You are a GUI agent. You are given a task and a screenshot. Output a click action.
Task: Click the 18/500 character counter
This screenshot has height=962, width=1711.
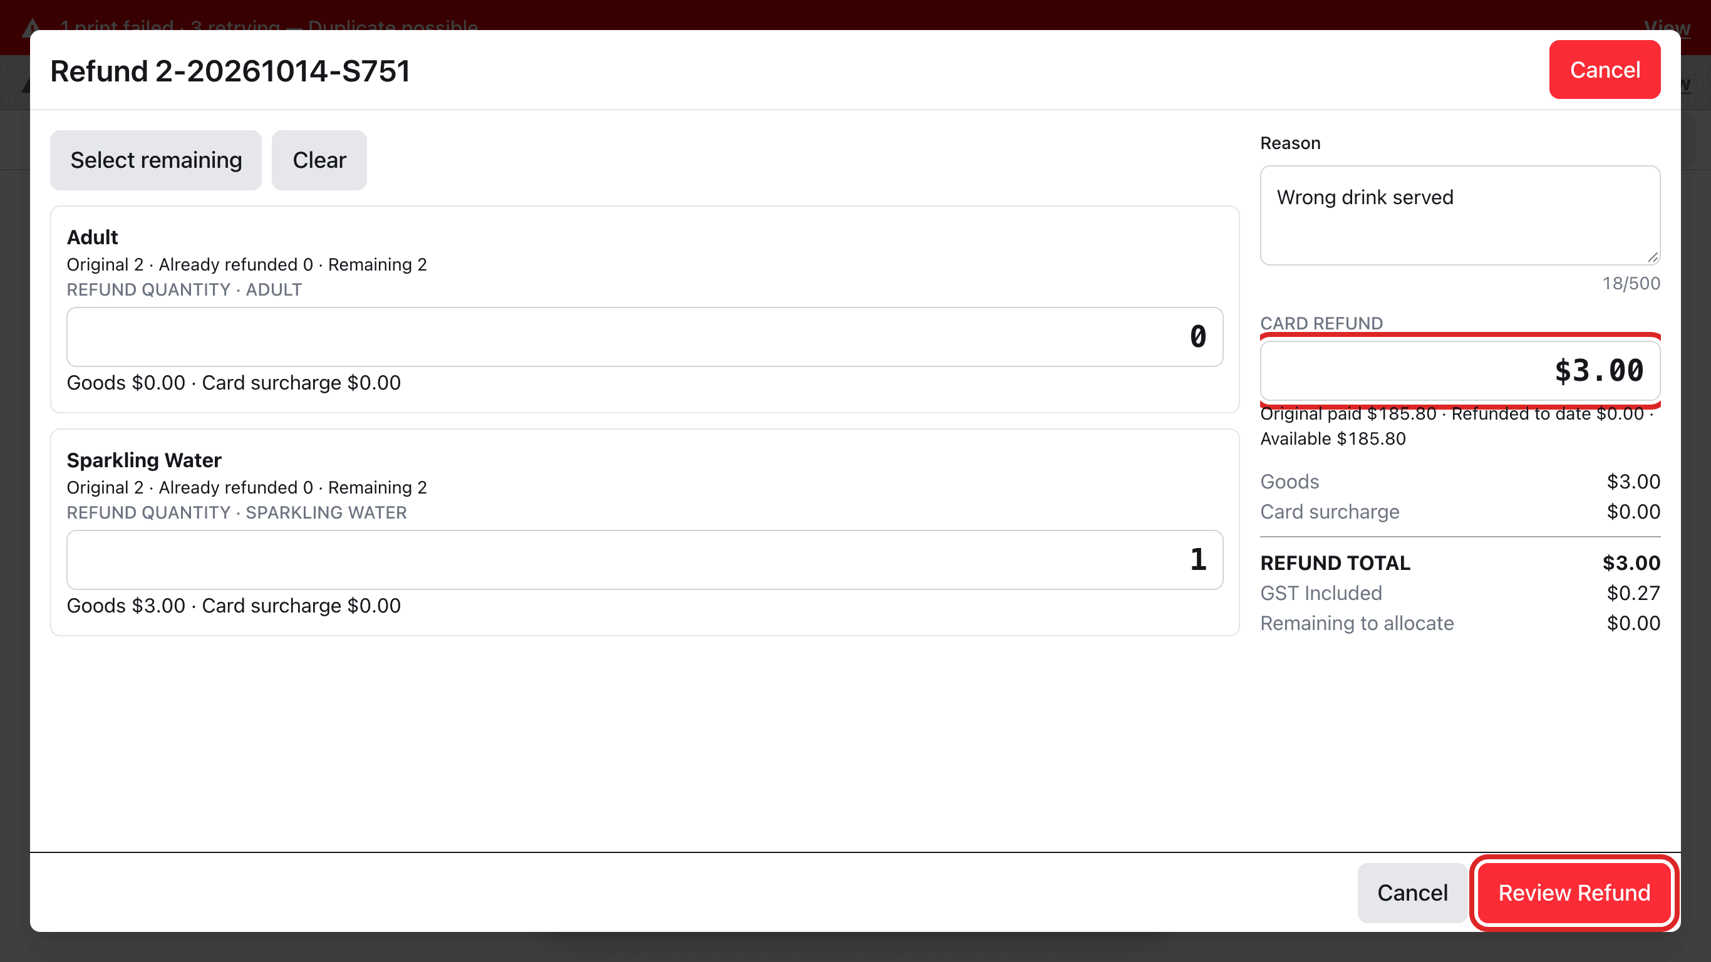point(1631,283)
